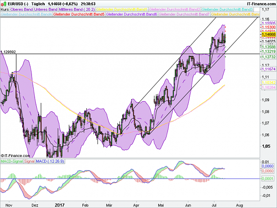The image size is (277, 208).
Task: Click the 1,08 price axis label
Action: [x=266, y=112]
